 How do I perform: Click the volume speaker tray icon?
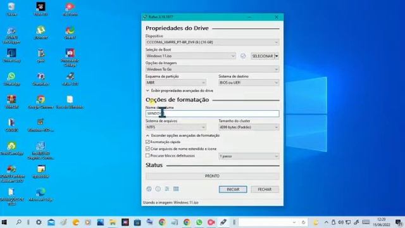341,222
